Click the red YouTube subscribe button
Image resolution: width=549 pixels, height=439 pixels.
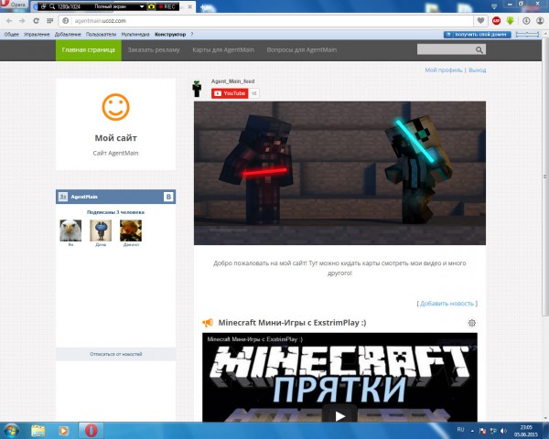click(230, 93)
